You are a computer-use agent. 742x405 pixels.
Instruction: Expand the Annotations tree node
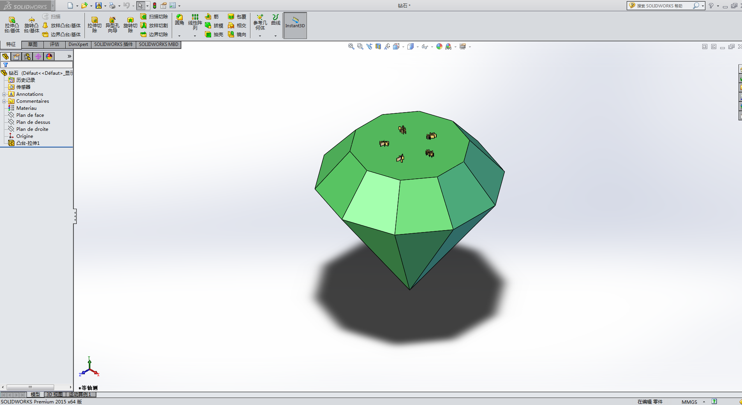[4, 94]
